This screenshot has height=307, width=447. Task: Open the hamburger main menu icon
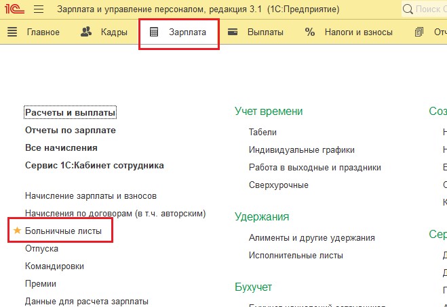click(x=39, y=9)
